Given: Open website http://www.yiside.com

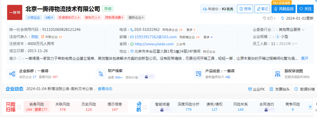Looking at the screenshot, I should point(154,44).
